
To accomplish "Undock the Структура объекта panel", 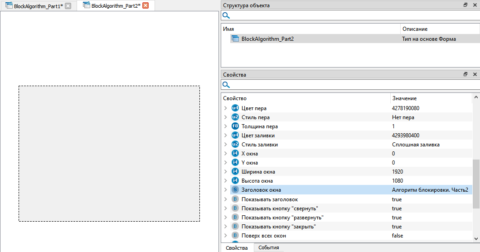I will [465, 5].
